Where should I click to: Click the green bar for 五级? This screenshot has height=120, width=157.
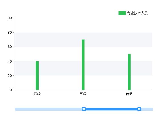pyautogui.click(x=83, y=65)
